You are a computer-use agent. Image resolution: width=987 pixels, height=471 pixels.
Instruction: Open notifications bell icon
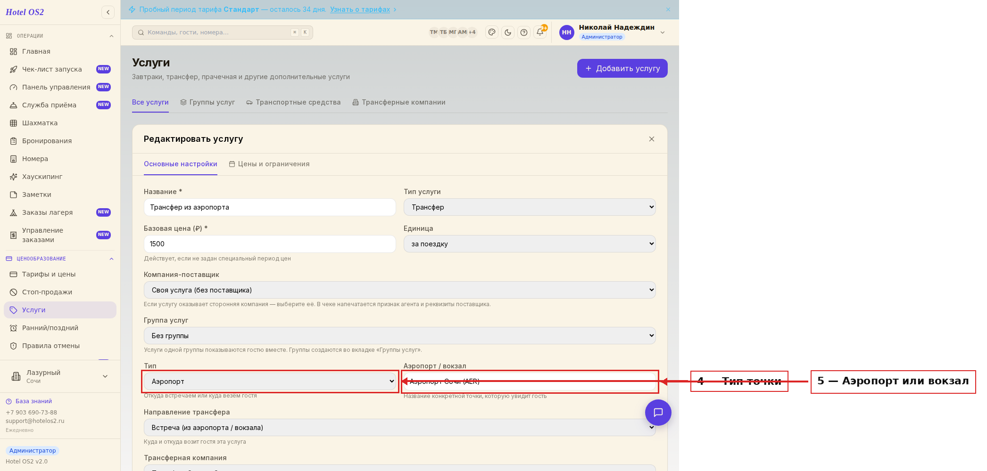pos(540,32)
